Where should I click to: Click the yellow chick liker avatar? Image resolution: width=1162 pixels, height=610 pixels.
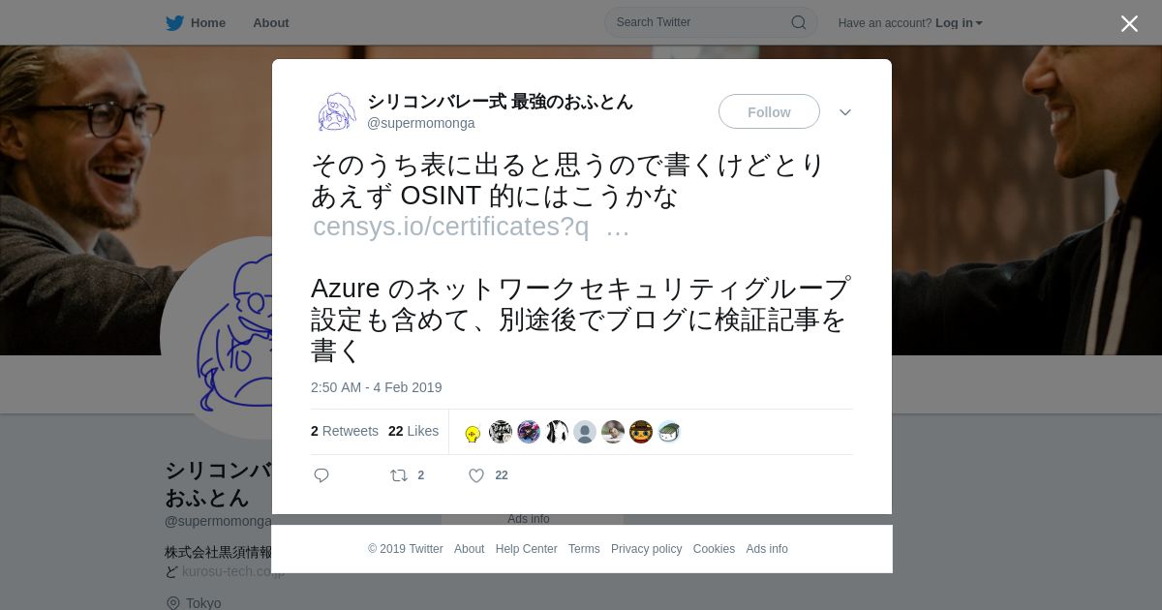coord(473,433)
